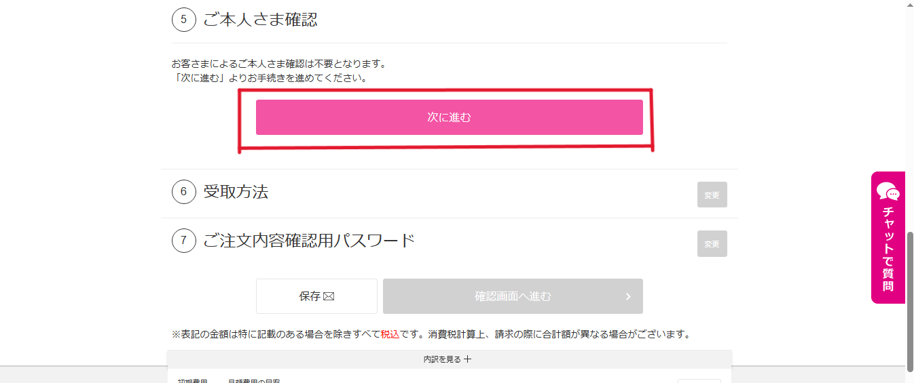Click the red 税込 text

pyautogui.click(x=390, y=334)
